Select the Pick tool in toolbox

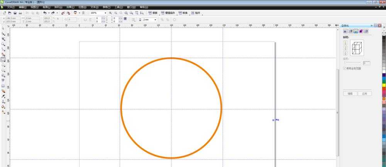3,28
